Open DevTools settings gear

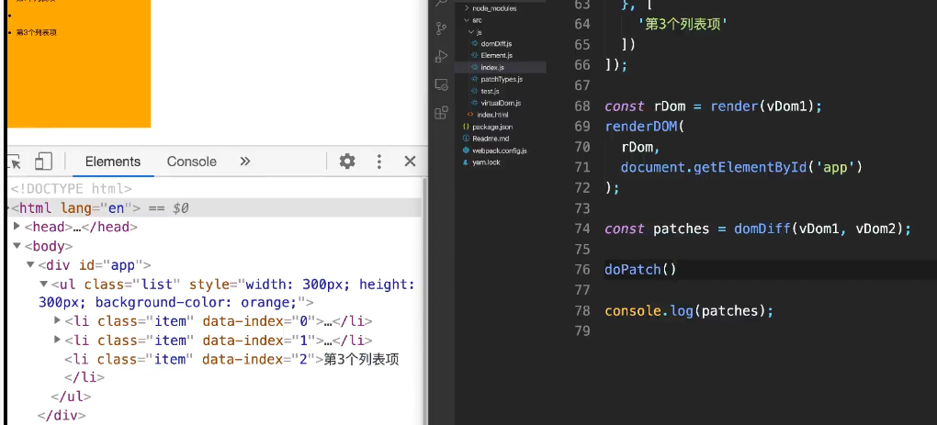pyautogui.click(x=347, y=162)
